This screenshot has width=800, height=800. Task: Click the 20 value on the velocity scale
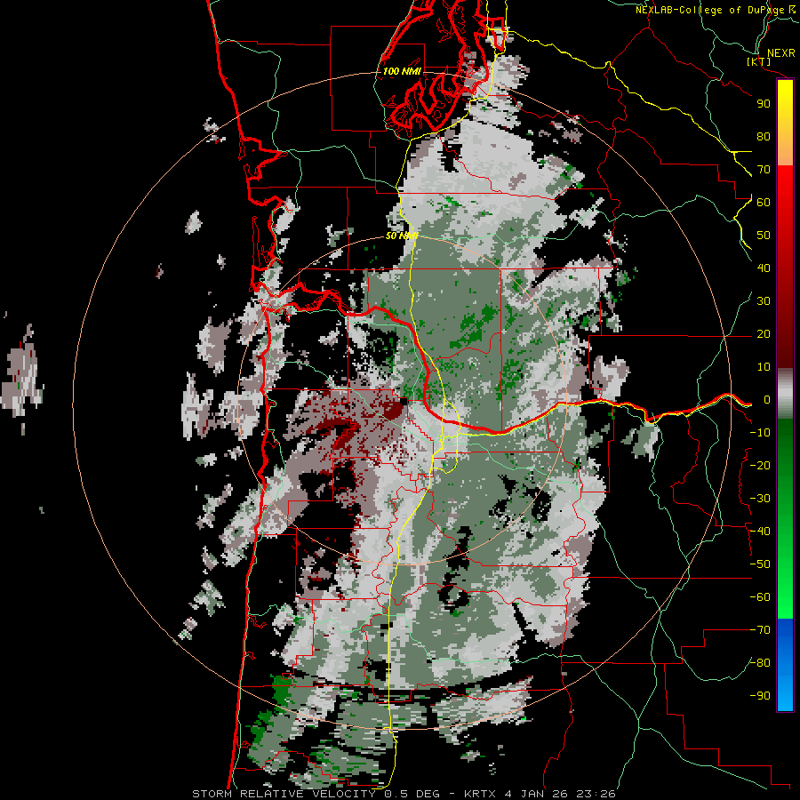tap(764, 333)
